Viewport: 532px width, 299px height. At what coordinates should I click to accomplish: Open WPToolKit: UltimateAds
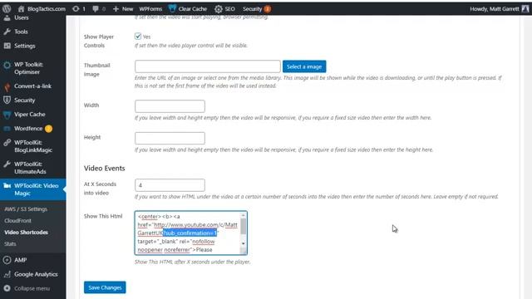(x=30, y=168)
